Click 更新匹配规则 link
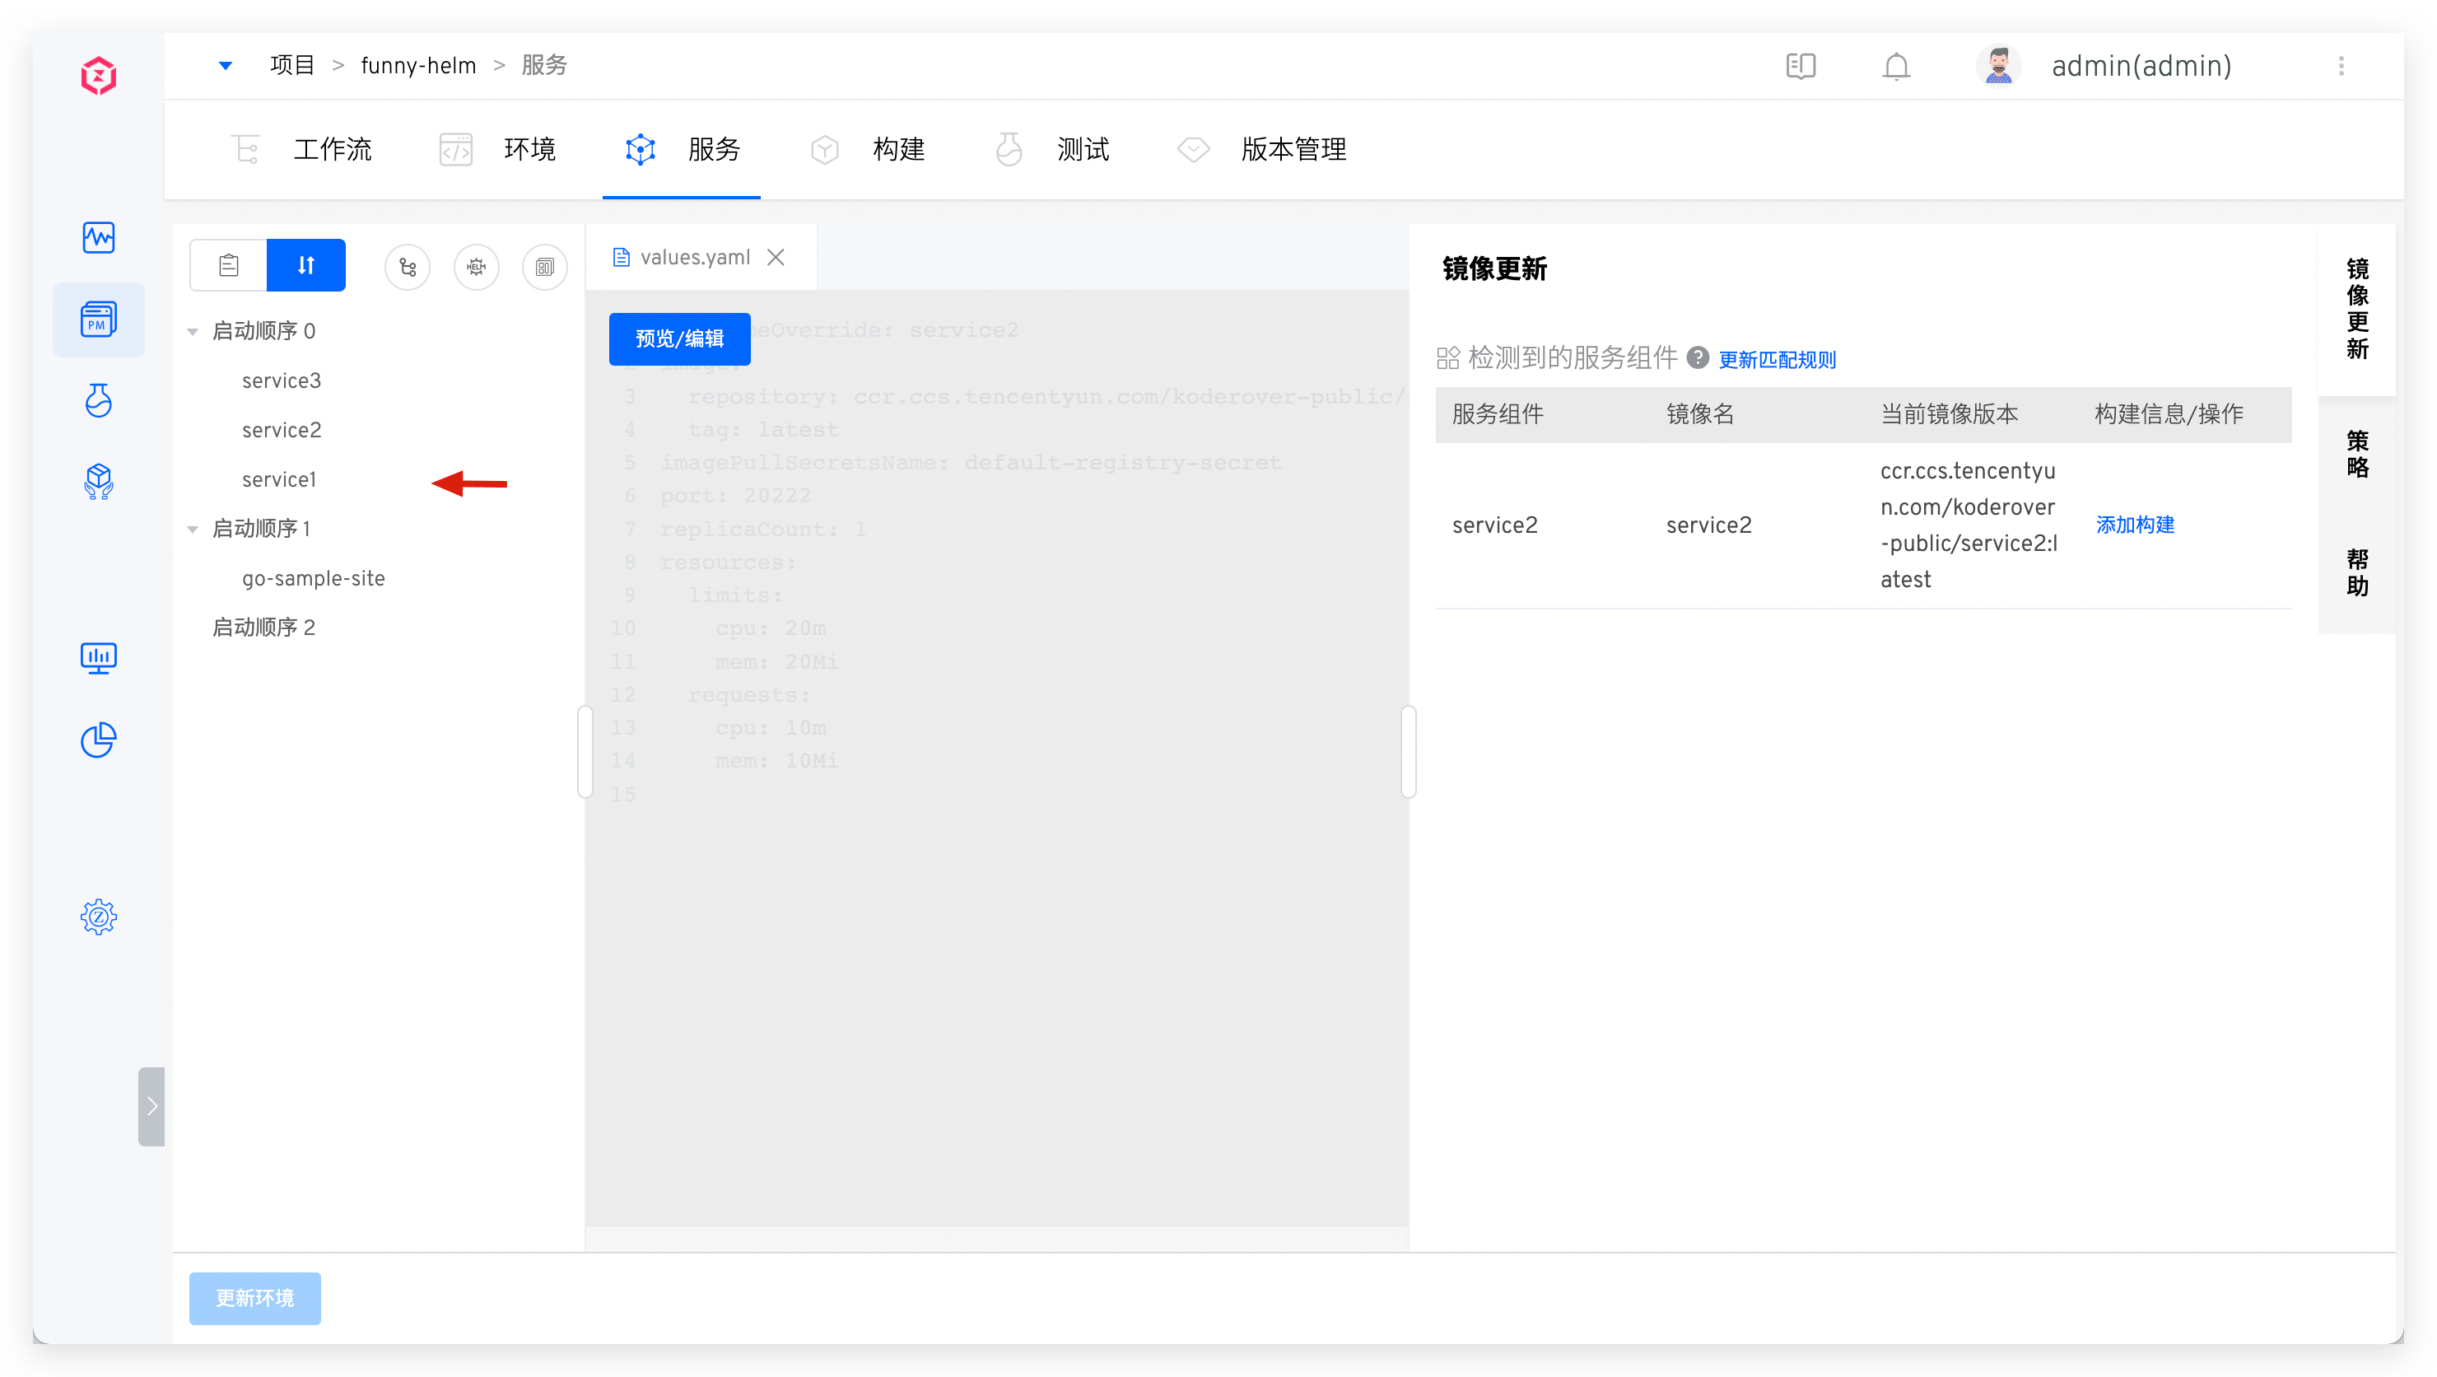The width and height of the screenshot is (2437, 1377). [1777, 360]
